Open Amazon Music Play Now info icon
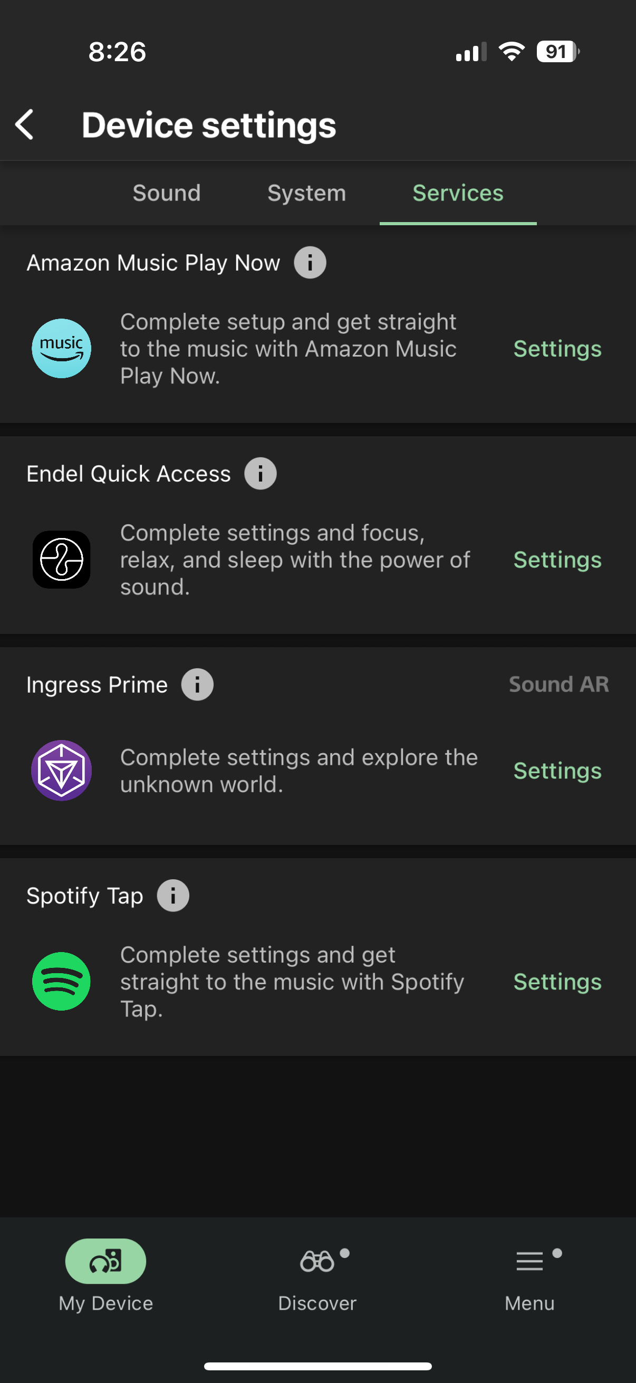The width and height of the screenshot is (636, 1383). tap(310, 263)
